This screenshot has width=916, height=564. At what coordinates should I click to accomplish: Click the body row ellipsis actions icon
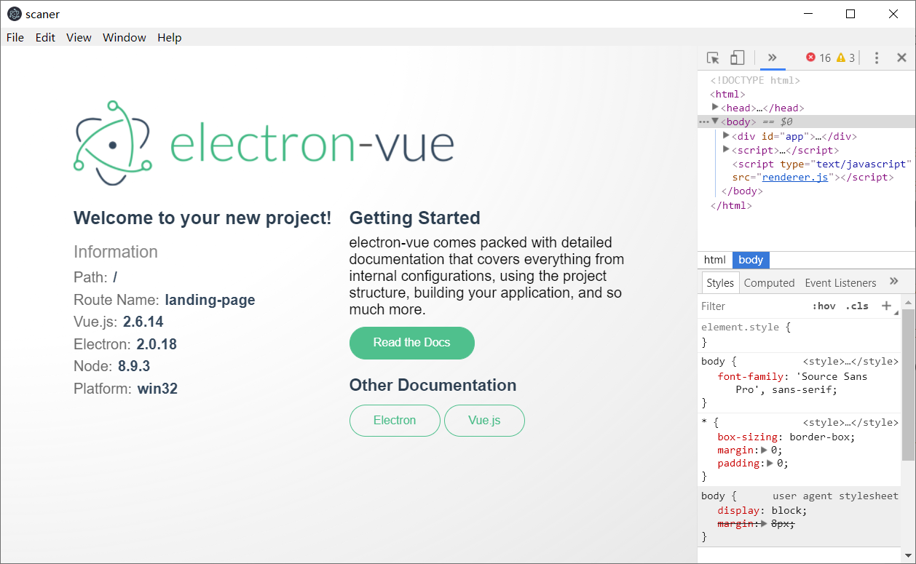point(703,122)
